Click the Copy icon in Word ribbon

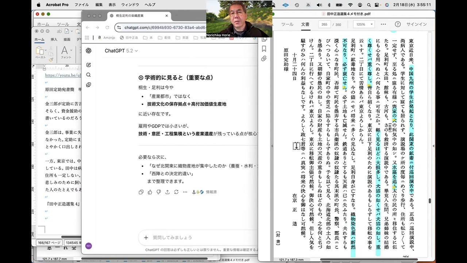pos(51,54)
